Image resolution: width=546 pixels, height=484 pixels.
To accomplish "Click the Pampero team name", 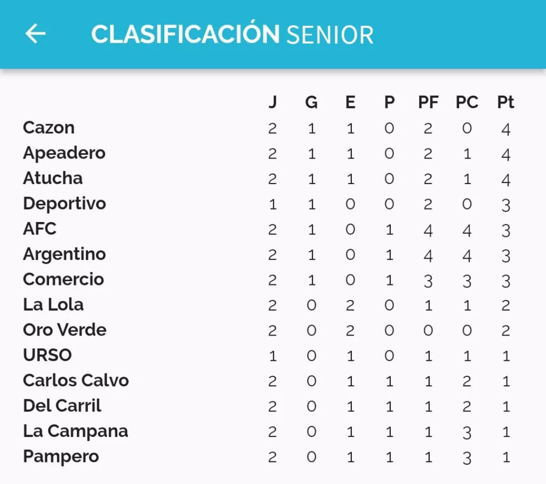I will tap(61, 457).
